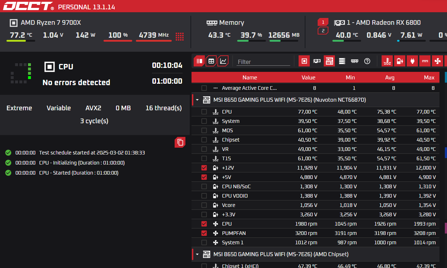Click the CPU test chip icon

tap(49, 67)
